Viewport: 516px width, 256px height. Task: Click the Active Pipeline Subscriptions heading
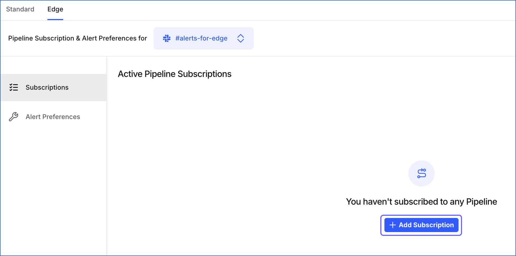point(174,74)
